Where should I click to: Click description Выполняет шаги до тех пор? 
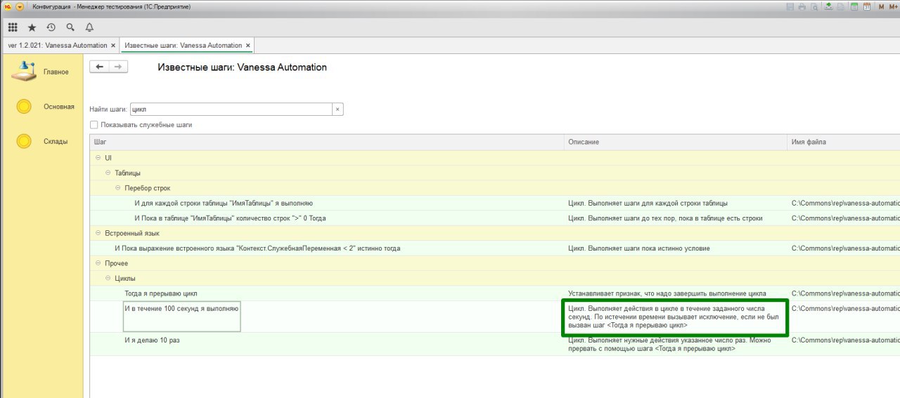click(665, 218)
